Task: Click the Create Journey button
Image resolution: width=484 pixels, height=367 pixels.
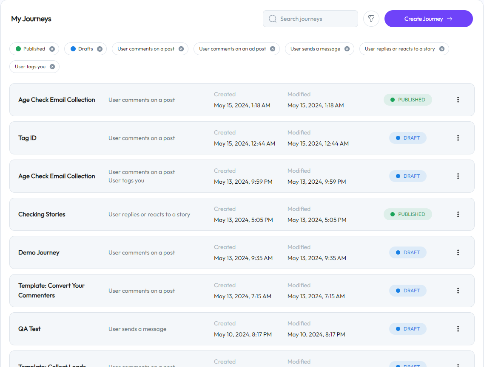Action: pos(428,19)
